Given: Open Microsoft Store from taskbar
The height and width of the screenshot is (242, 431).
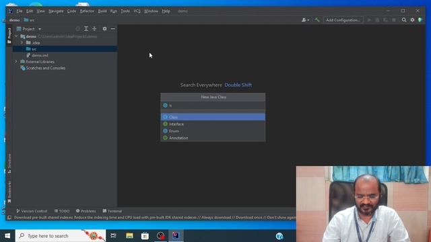Looking at the screenshot, I should tap(145, 236).
